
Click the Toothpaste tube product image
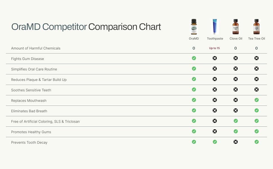click(215, 27)
